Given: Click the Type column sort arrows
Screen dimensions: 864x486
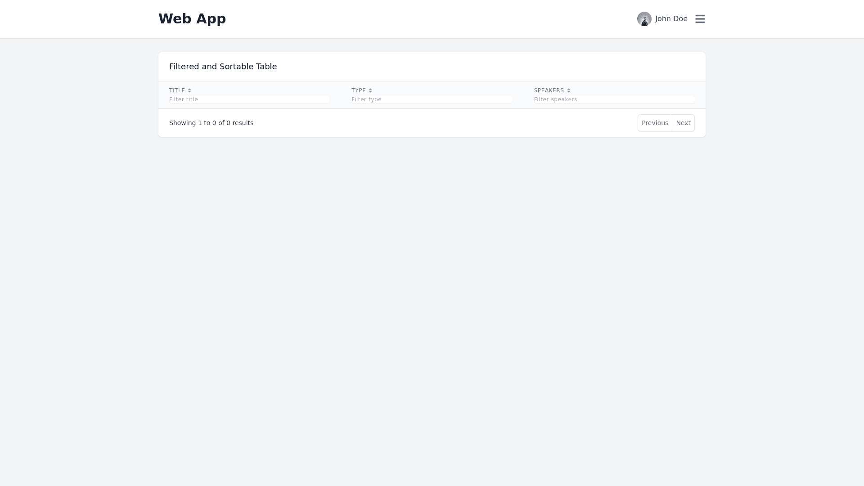Looking at the screenshot, I should click(370, 90).
